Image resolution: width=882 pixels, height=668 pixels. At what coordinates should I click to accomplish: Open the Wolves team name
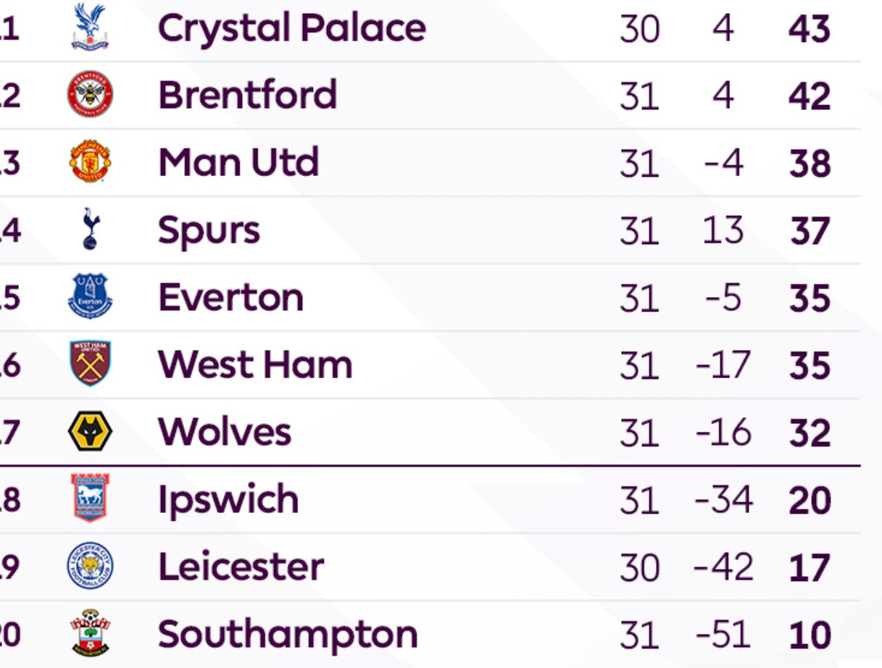point(225,432)
